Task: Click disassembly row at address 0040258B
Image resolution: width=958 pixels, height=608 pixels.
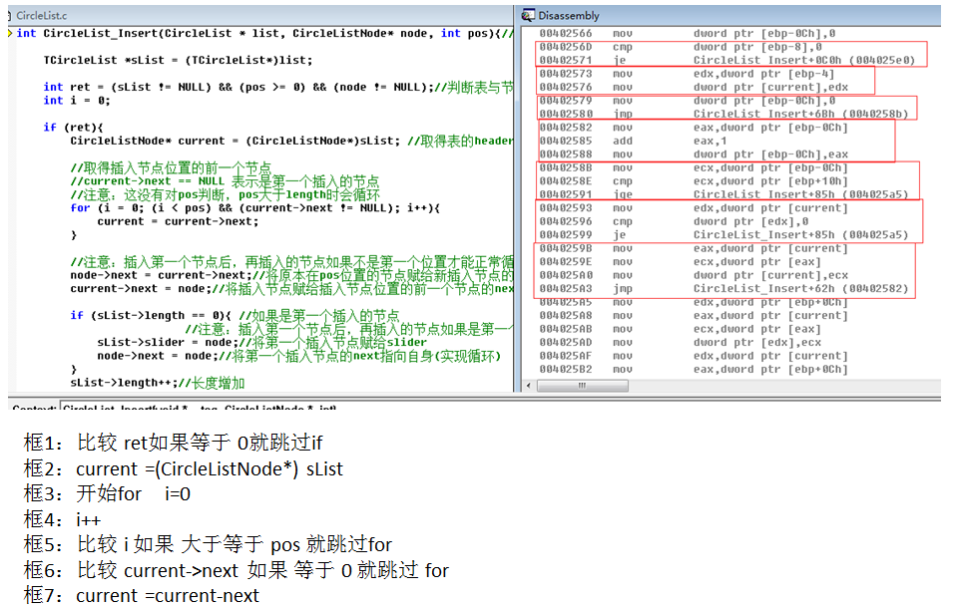Action: [x=694, y=167]
